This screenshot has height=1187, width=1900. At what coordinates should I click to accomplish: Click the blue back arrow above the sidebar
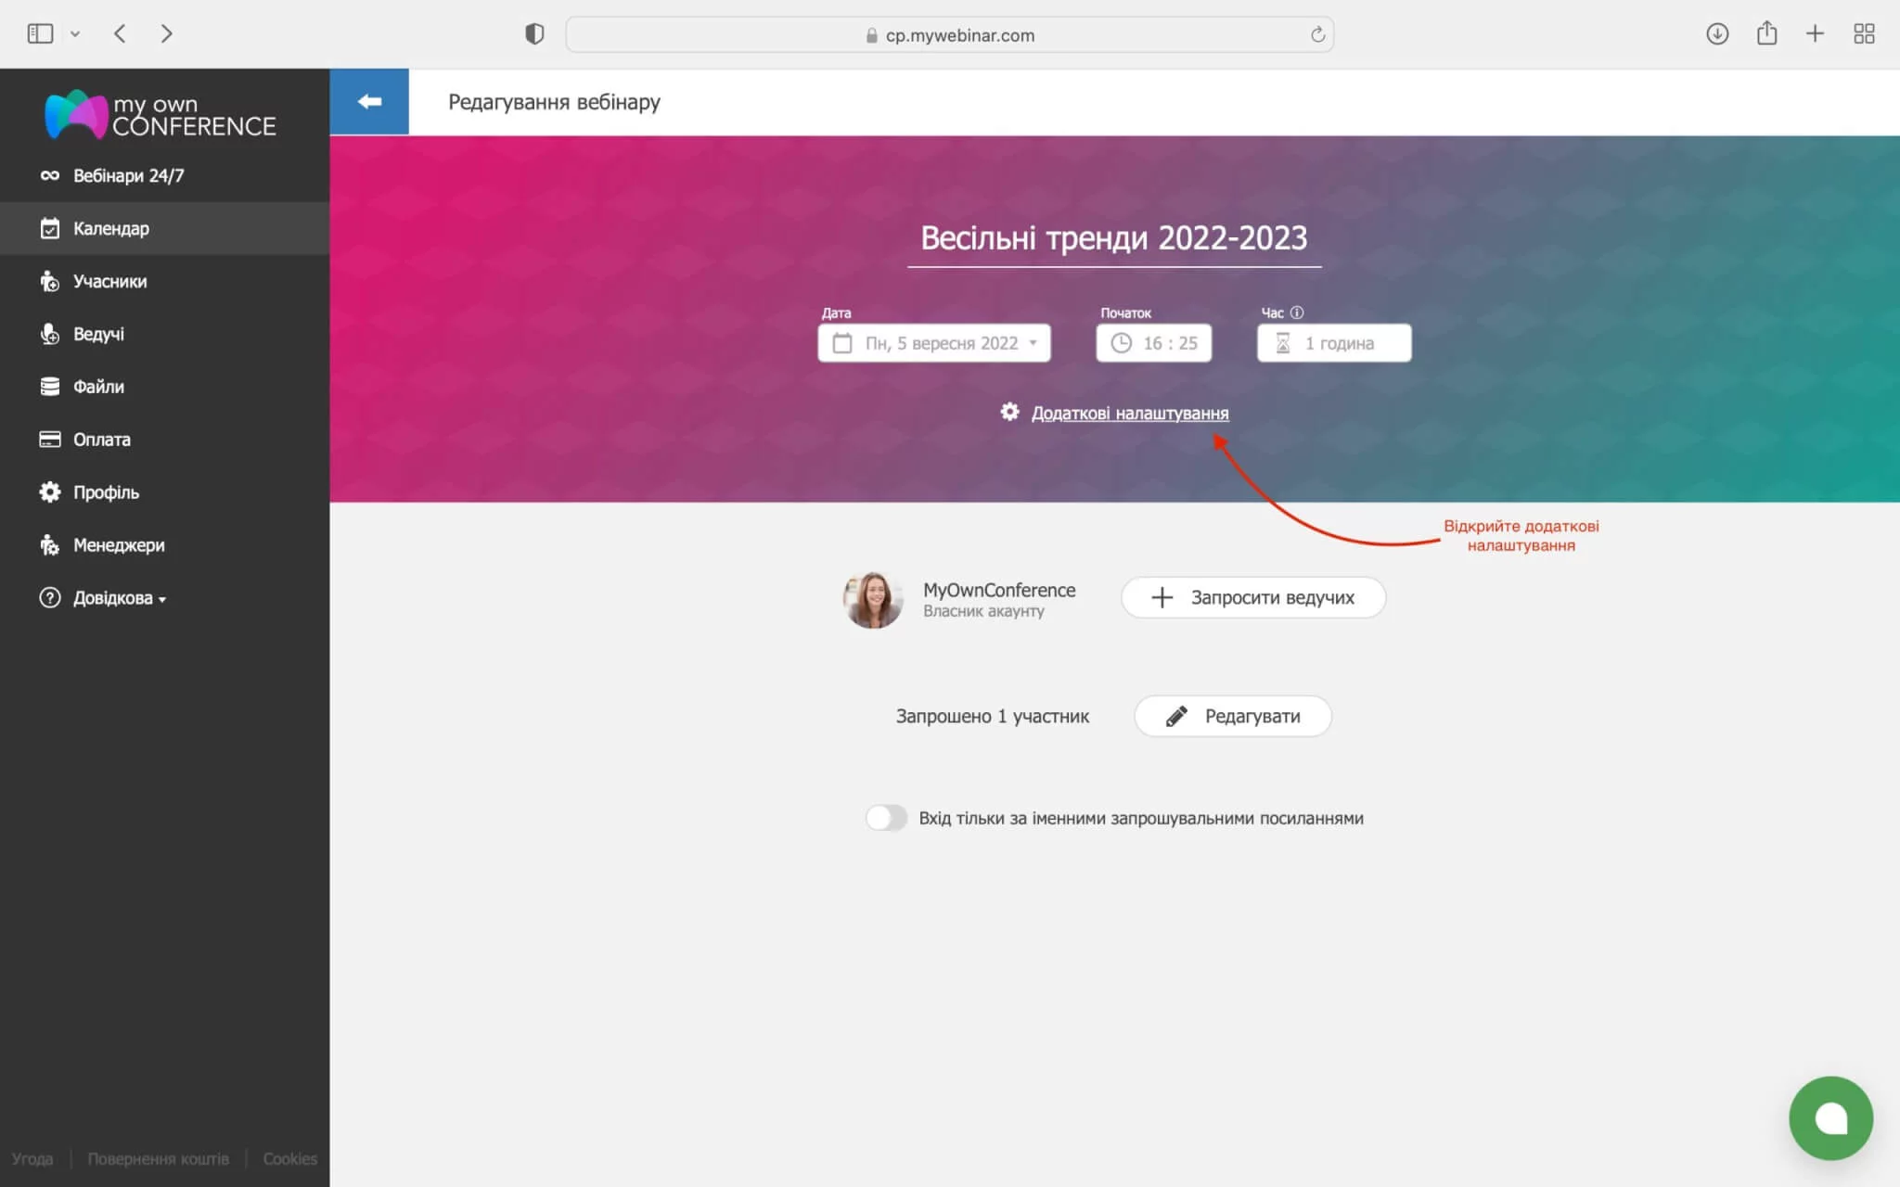point(369,101)
